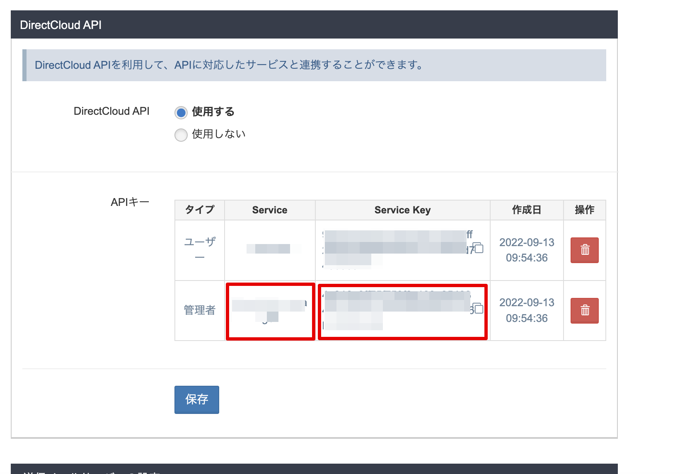
Task: Click the タイプ column header
Action: click(x=200, y=210)
